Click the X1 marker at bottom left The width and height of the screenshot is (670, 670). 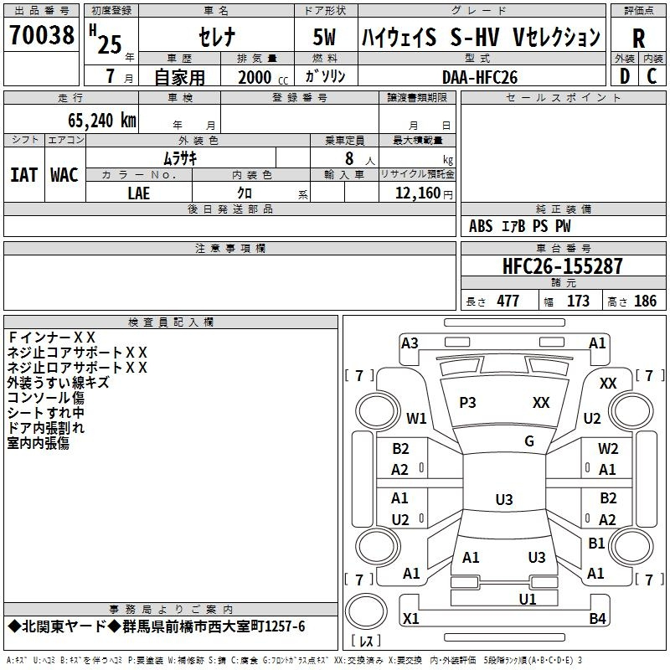point(410,619)
